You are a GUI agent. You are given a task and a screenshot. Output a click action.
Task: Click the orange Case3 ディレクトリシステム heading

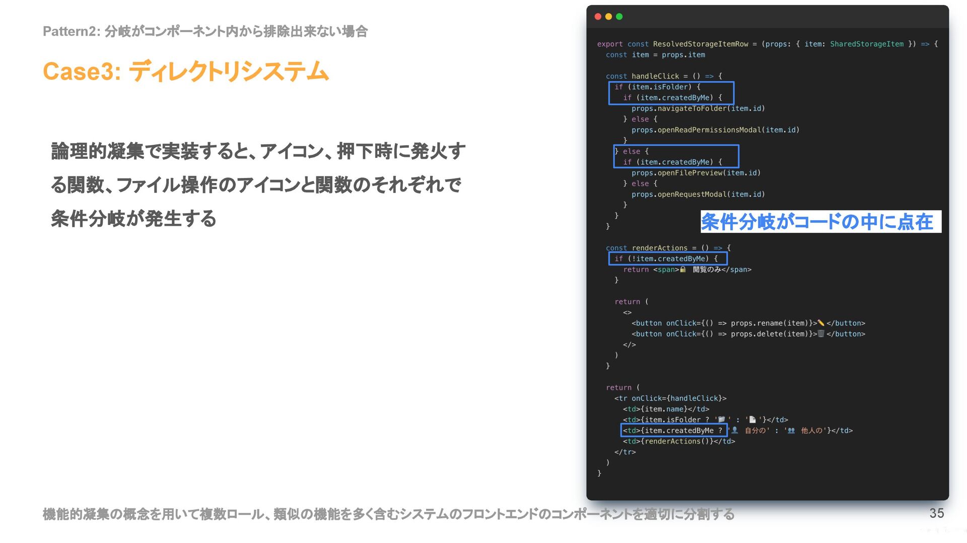(186, 71)
